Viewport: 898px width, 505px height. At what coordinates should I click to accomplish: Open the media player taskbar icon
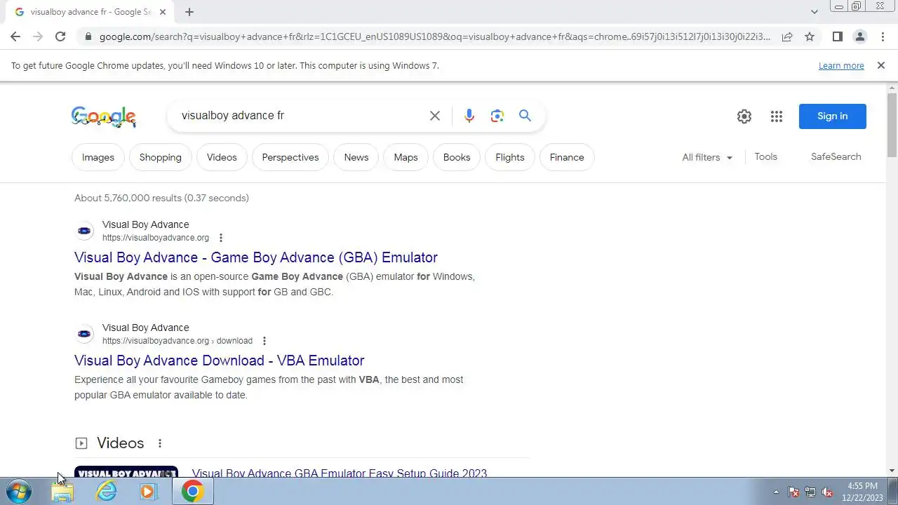[148, 492]
